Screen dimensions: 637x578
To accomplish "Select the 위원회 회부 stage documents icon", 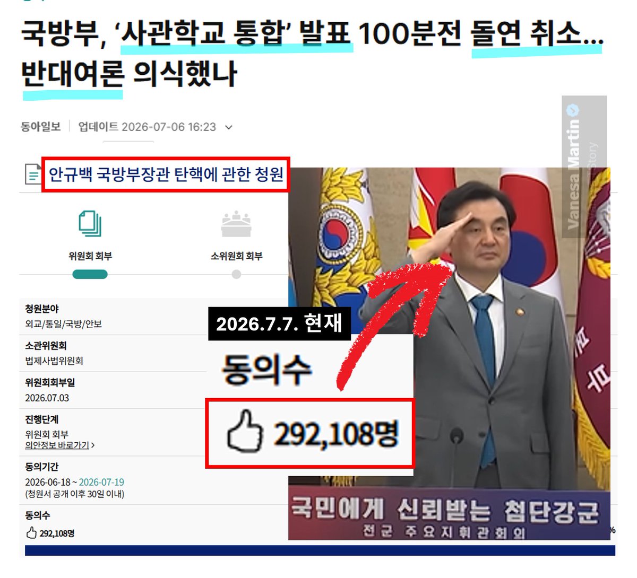I will [x=90, y=224].
